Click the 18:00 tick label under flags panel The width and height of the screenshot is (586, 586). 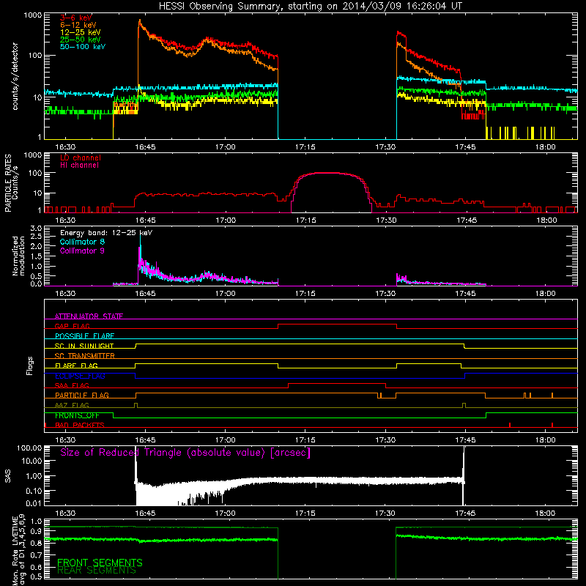pos(545,440)
